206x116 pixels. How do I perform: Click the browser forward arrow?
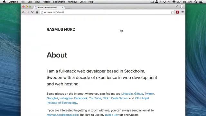pos(28,12)
